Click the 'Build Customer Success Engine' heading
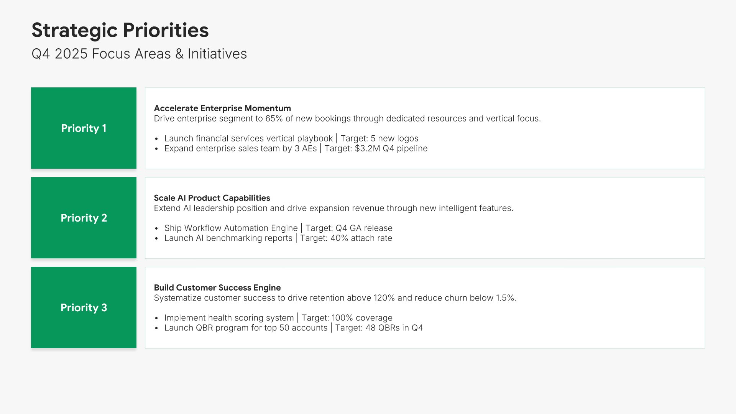The image size is (736, 414). [x=217, y=288]
